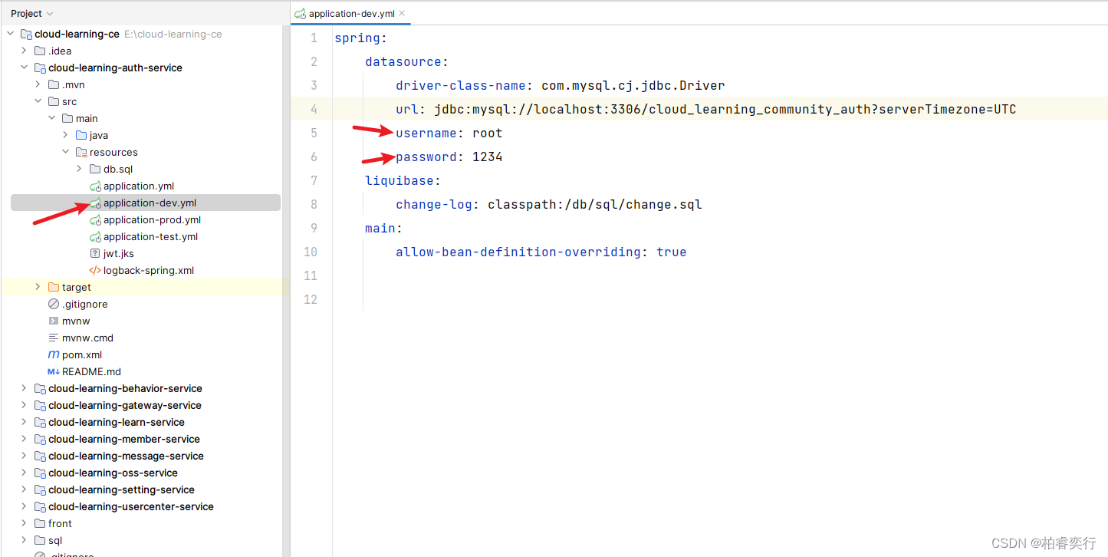Click the change-log classpath value
The height and width of the screenshot is (557, 1108).
(x=595, y=204)
